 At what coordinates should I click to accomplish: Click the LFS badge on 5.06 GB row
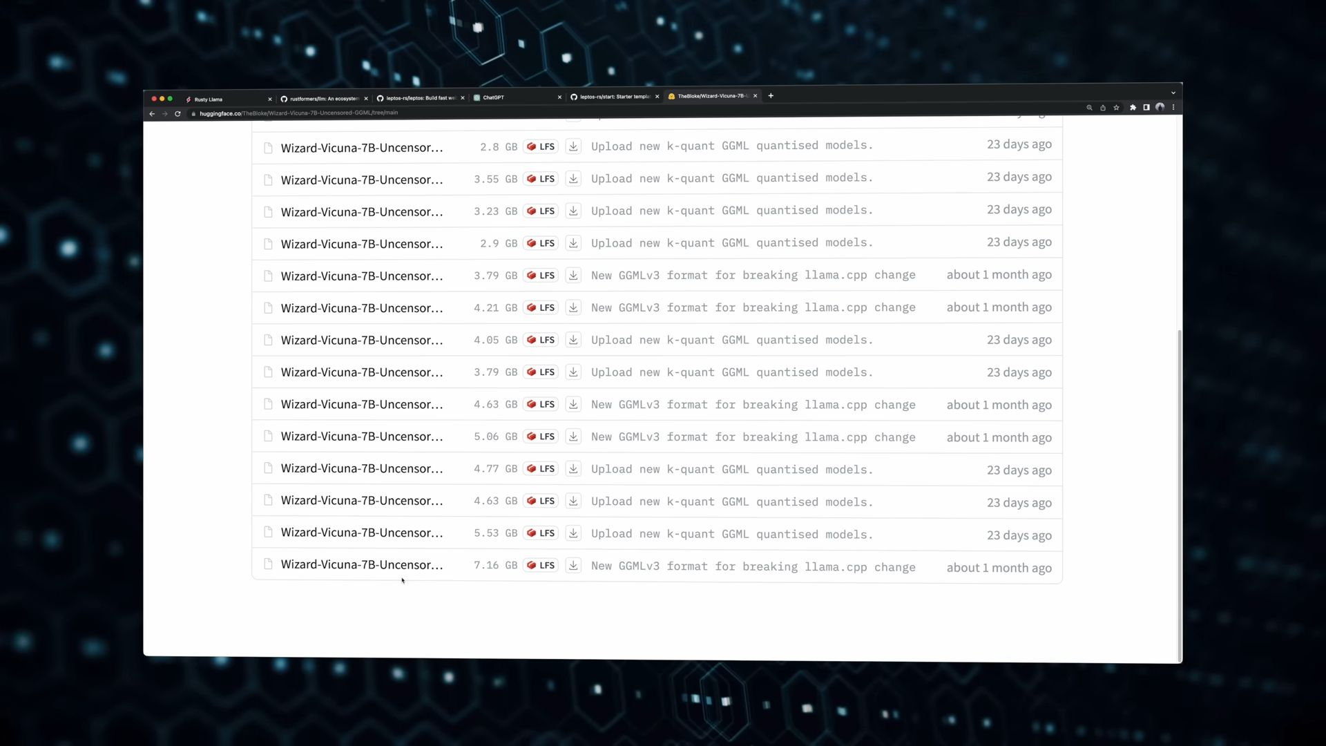pyautogui.click(x=541, y=437)
